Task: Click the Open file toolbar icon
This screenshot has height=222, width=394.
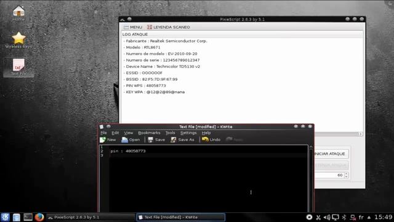Action: pos(131,140)
